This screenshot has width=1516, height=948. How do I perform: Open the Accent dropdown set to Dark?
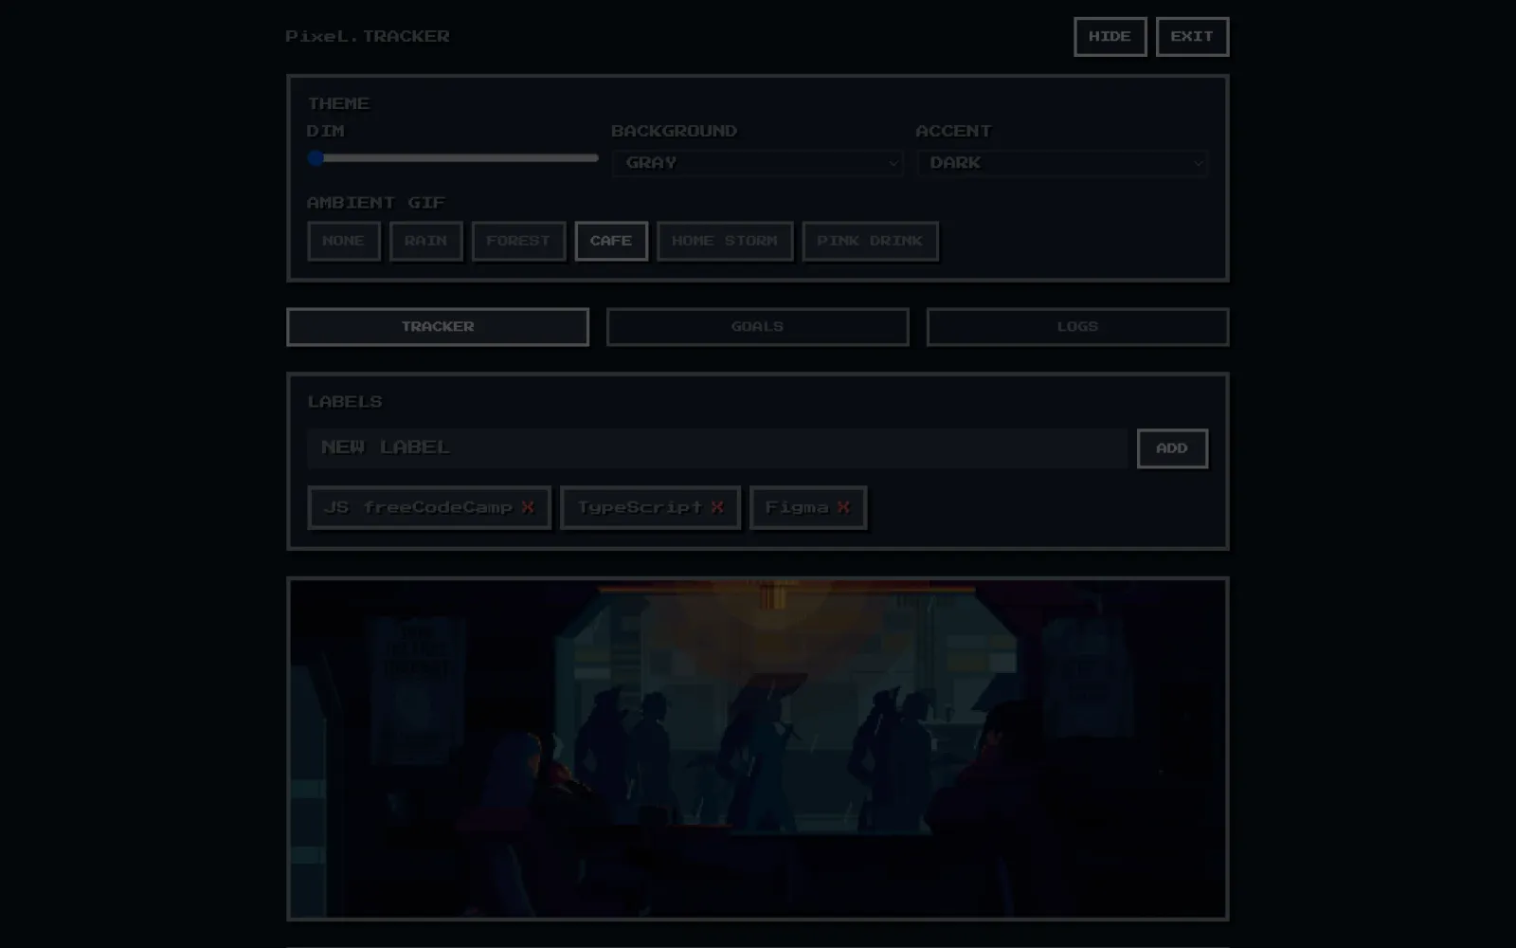click(1062, 163)
